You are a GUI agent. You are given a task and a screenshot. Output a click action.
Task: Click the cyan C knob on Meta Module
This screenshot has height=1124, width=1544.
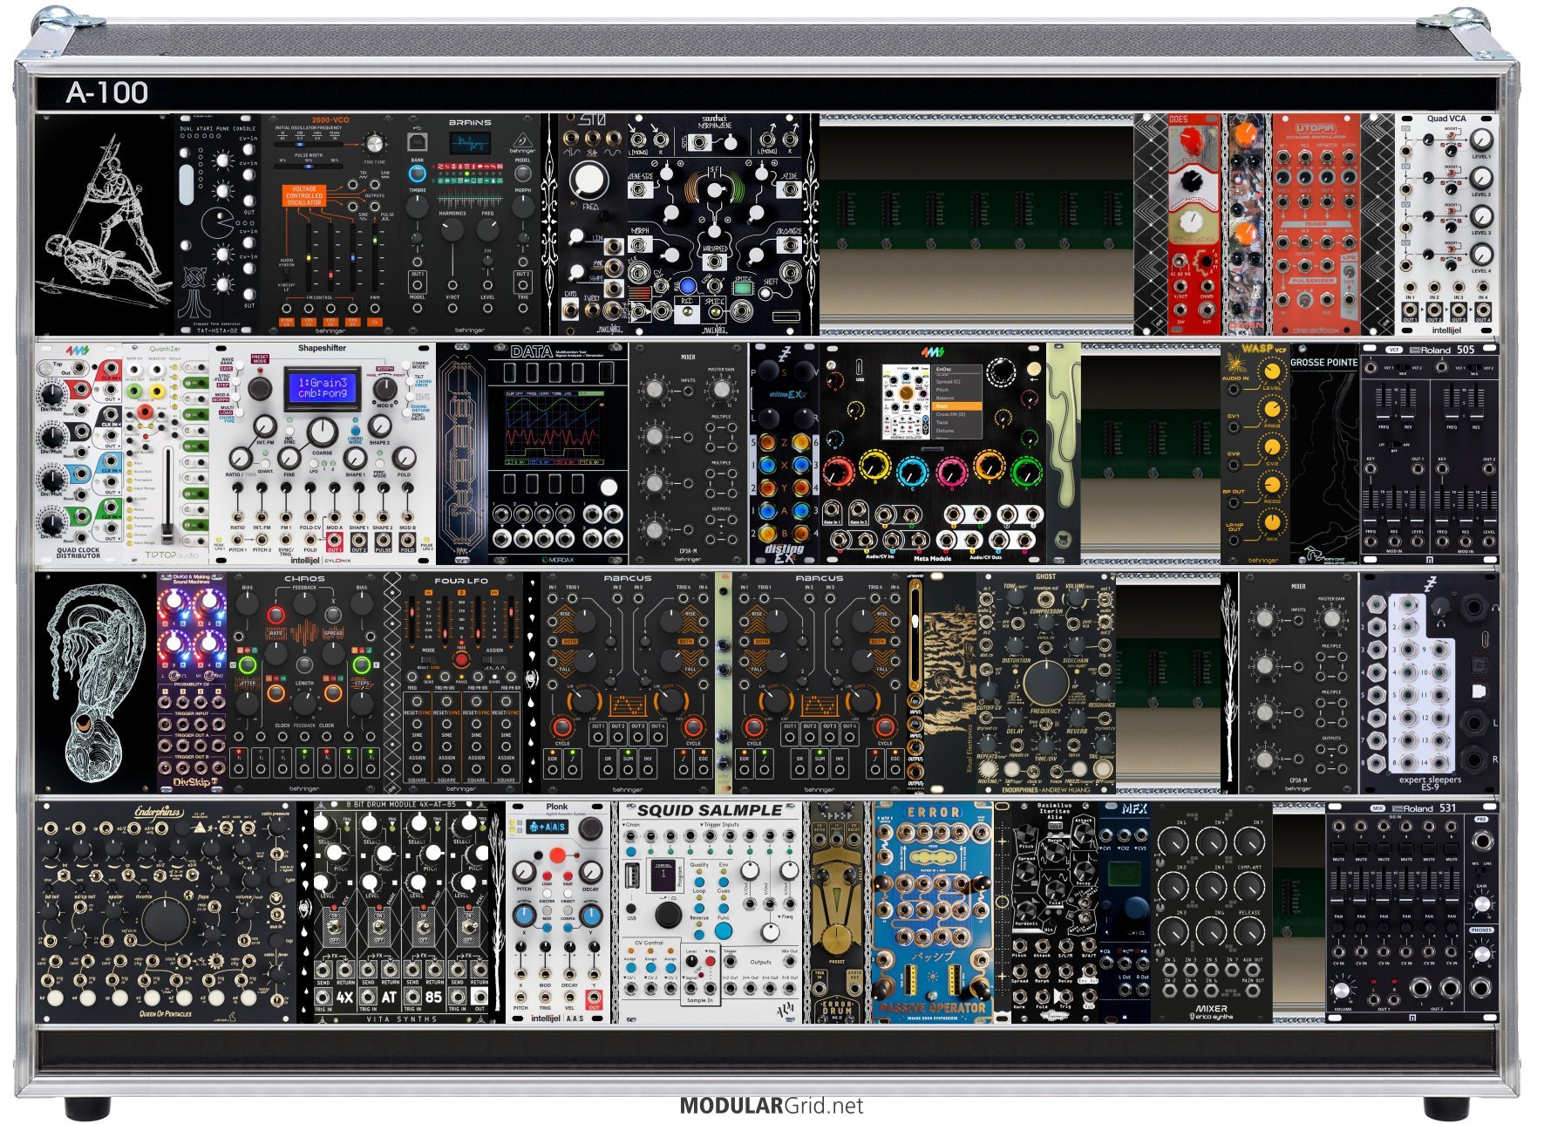912,472
